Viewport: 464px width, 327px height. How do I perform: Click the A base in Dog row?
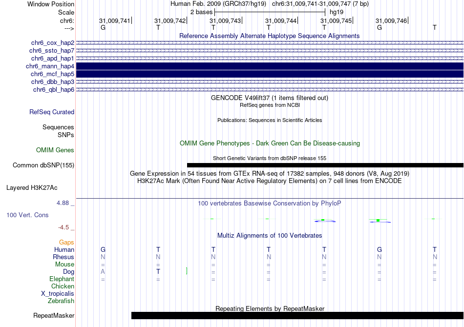pyautogui.click(x=103, y=272)
